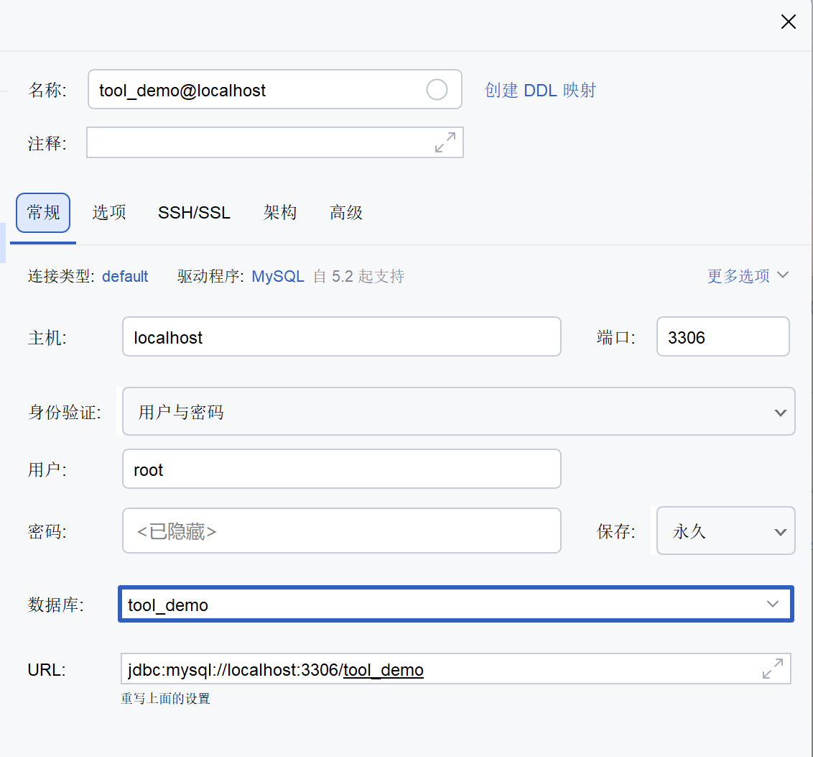
Task: Switch to the SSH/SSL tab
Action: 194,212
